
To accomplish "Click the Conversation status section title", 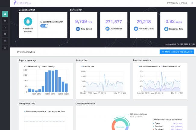I will tap(86, 104).
